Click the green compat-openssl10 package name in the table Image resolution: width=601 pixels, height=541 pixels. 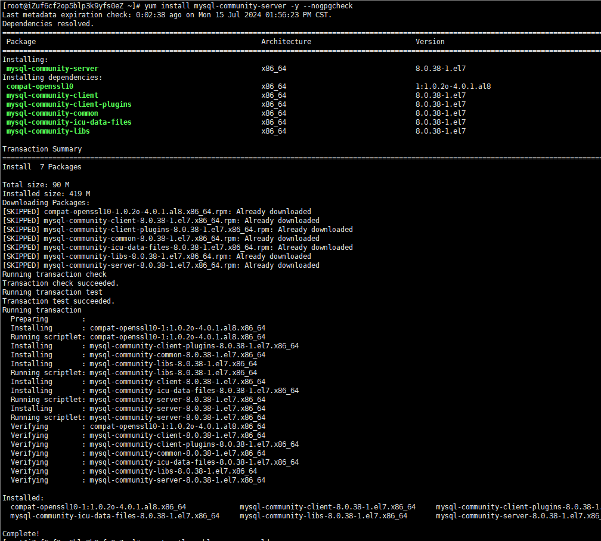40,86
